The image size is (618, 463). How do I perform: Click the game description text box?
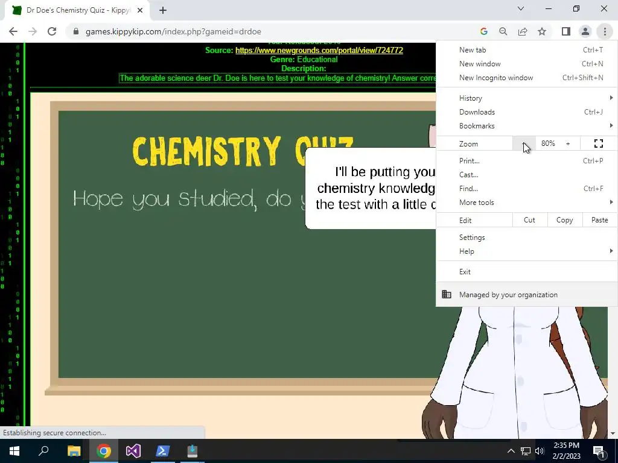278,78
